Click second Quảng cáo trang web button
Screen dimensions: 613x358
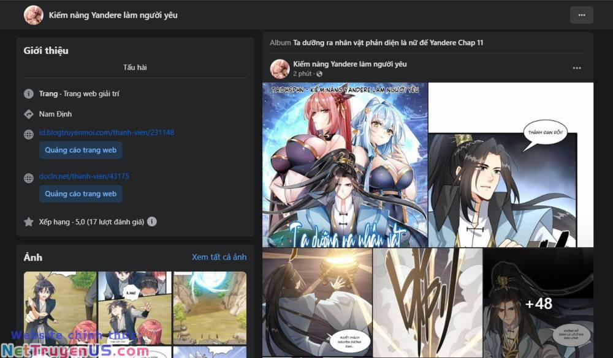(80, 194)
